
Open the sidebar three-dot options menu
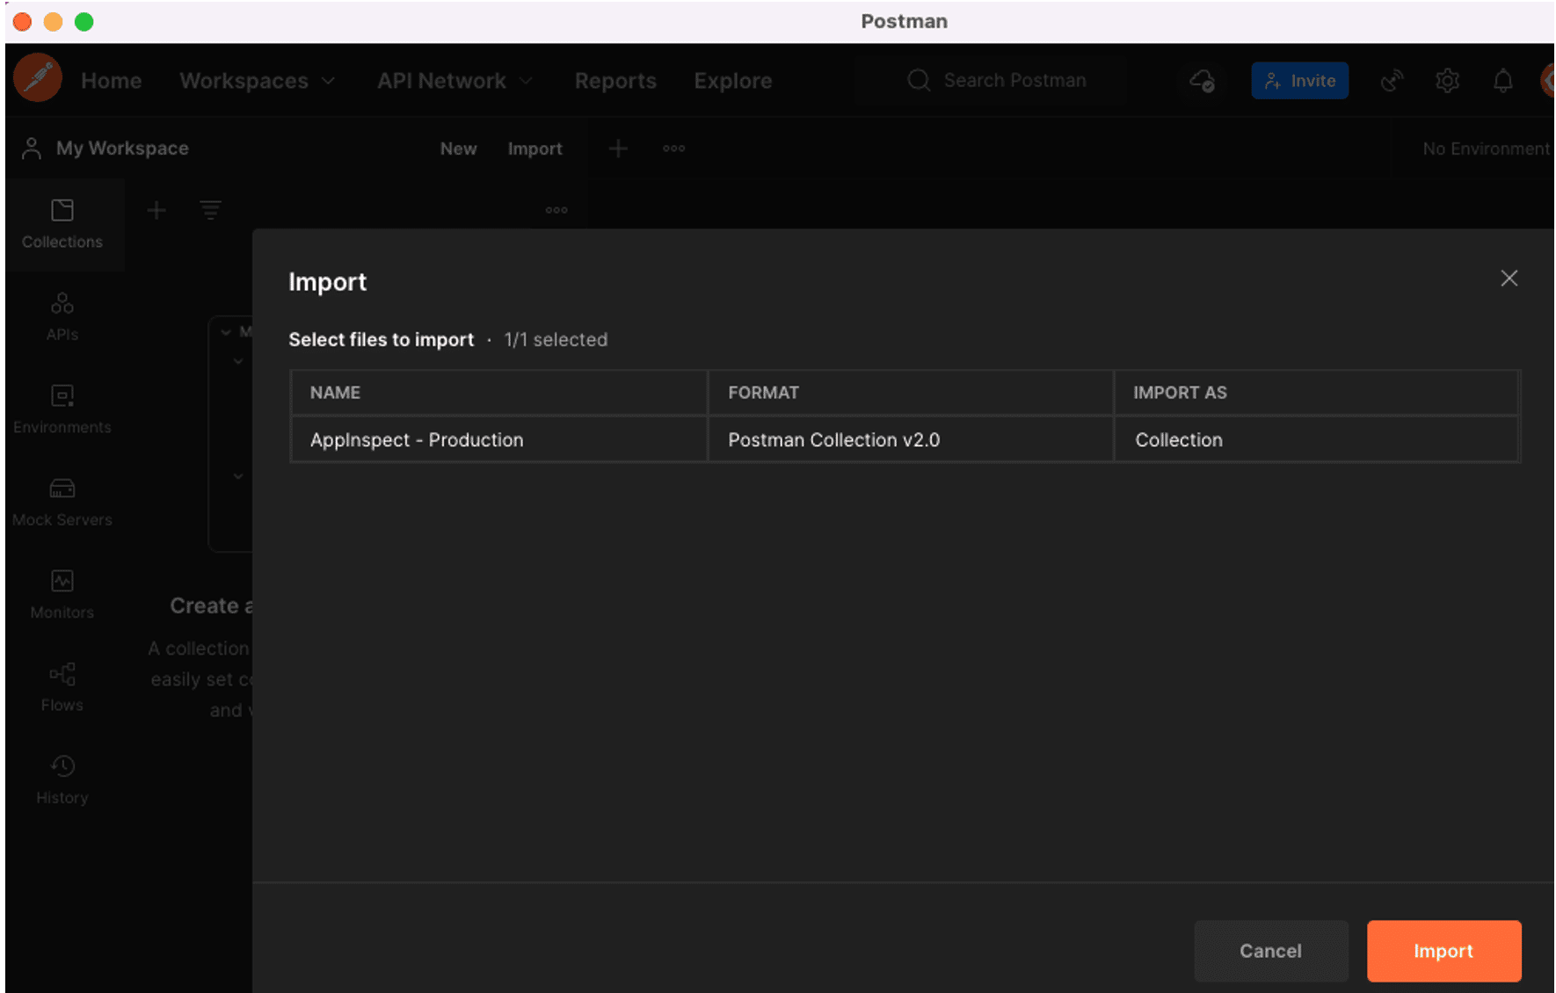[x=556, y=210]
